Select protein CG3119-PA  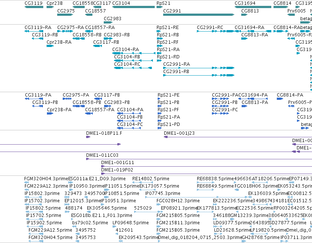click(x=38, y=95)
